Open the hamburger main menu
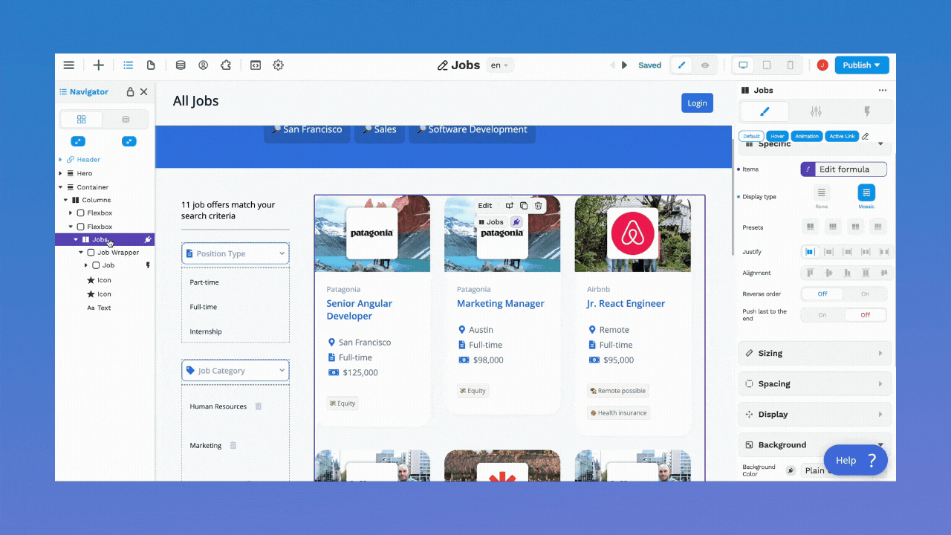Viewport: 951px width, 535px height. 69,65
